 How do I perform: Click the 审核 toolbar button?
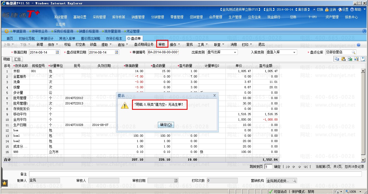point(162,45)
